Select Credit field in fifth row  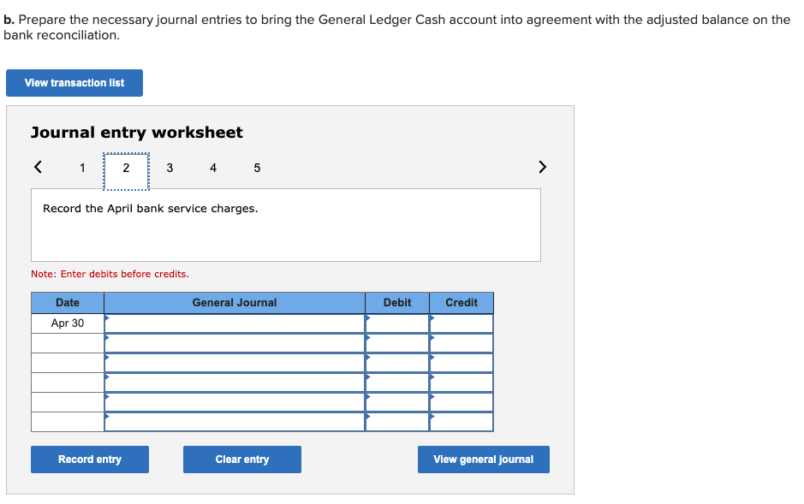point(462,402)
